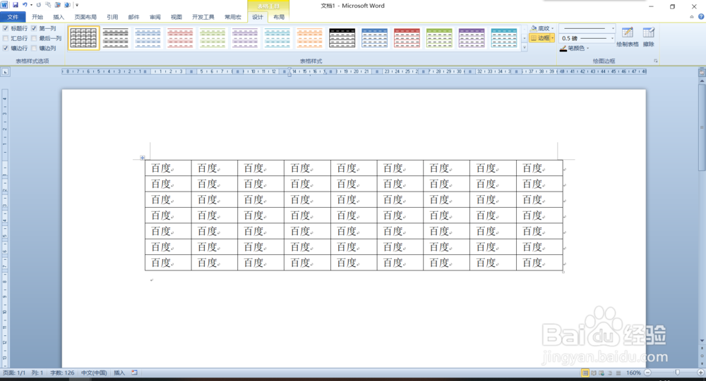Enable the 镶边列 banded columns checkbox
This screenshot has height=381, width=706.
[x=34, y=48]
